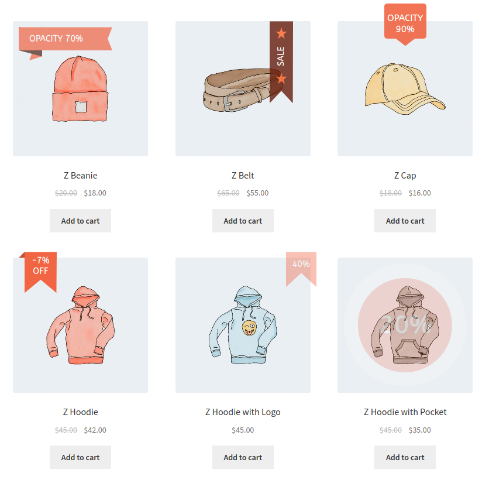489x483 pixels.
Task: Open the Z Hoodie with Logo title link
Action: click(x=243, y=412)
